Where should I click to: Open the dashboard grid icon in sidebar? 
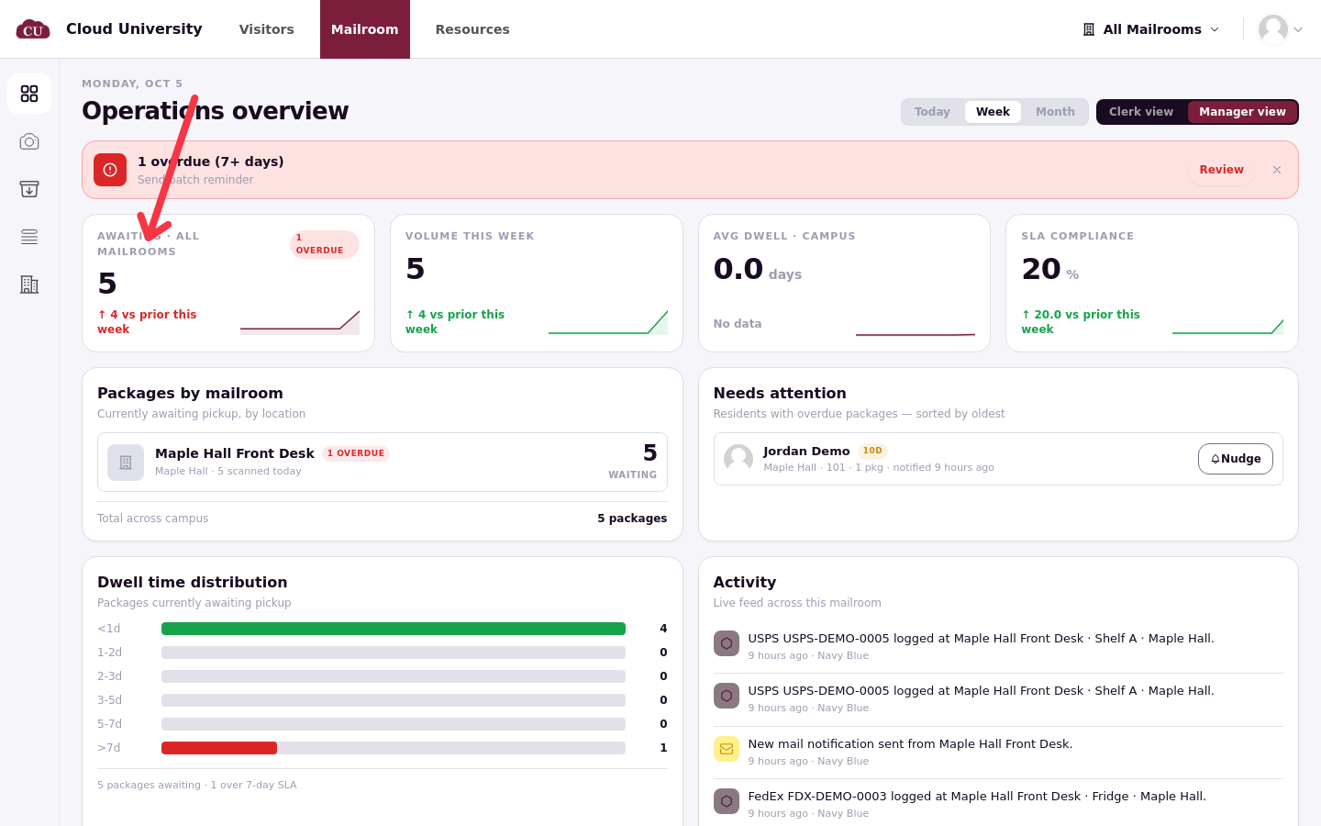[x=29, y=94]
